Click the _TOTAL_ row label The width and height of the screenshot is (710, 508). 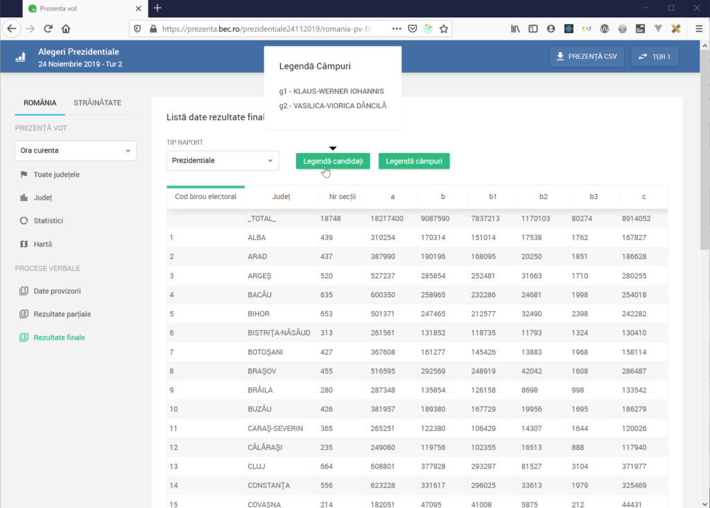pos(261,218)
